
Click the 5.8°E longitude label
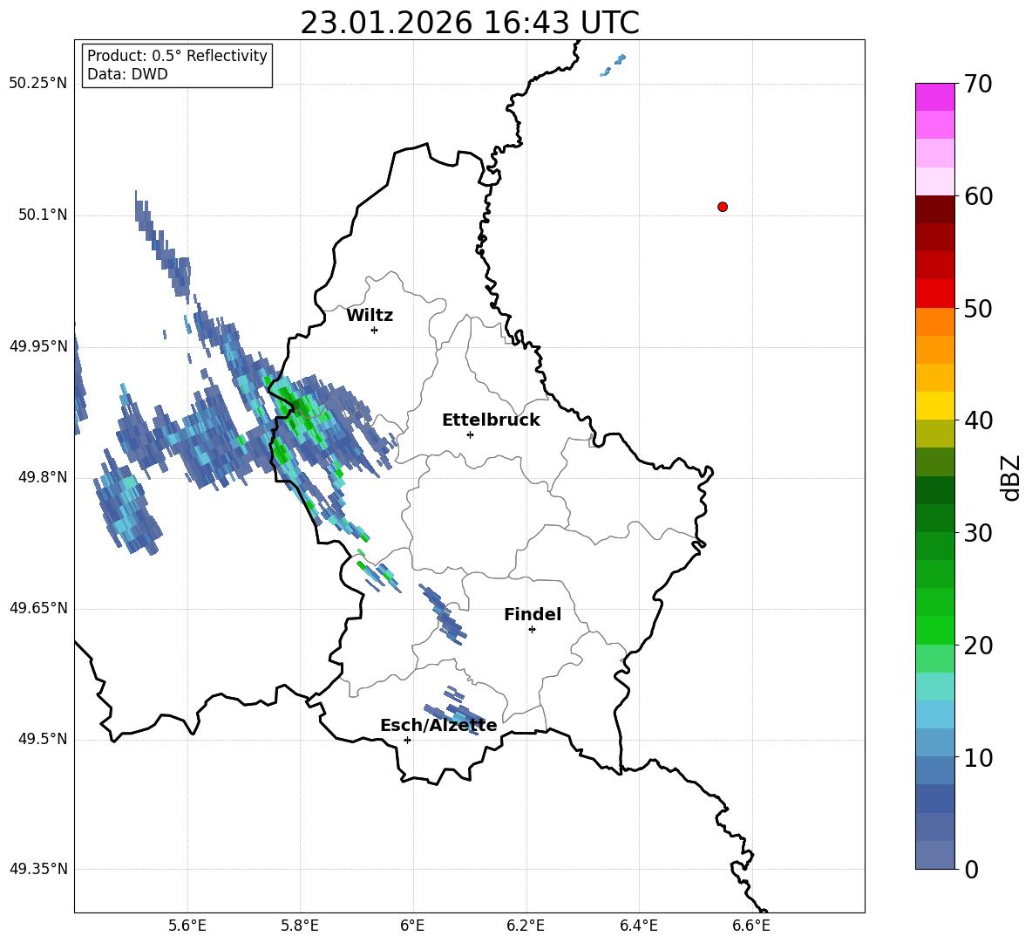click(x=300, y=926)
